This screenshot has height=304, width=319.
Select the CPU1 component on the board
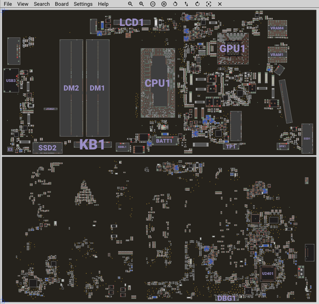point(158,83)
